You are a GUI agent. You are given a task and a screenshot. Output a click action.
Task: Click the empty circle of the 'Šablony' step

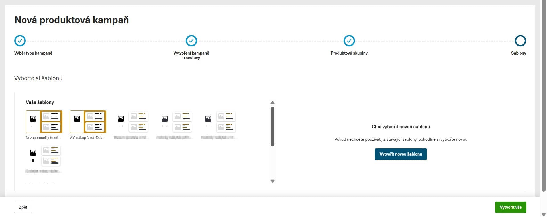pos(520,41)
